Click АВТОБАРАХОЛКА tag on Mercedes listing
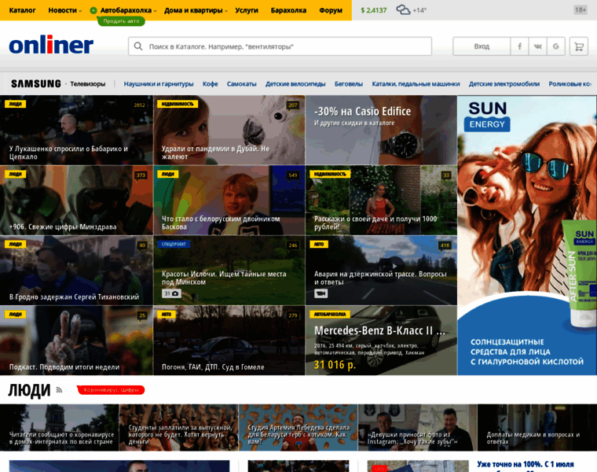 tap(330, 315)
